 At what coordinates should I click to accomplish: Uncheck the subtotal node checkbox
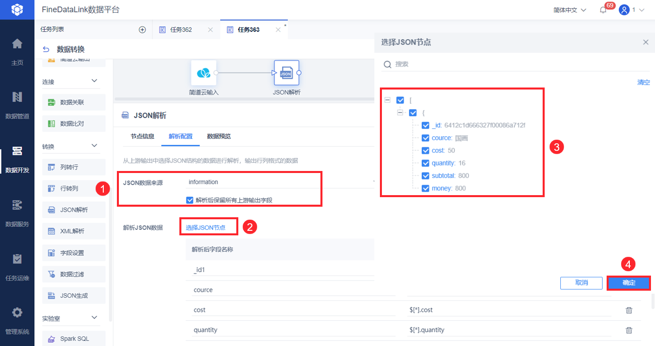coord(426,176)
